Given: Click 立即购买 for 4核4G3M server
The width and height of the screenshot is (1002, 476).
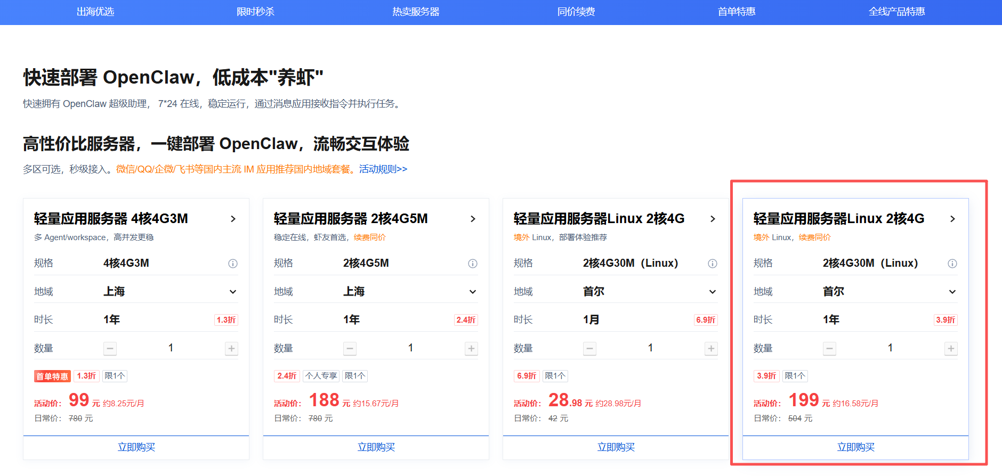Looking at the screenshot, I should 136,447.
